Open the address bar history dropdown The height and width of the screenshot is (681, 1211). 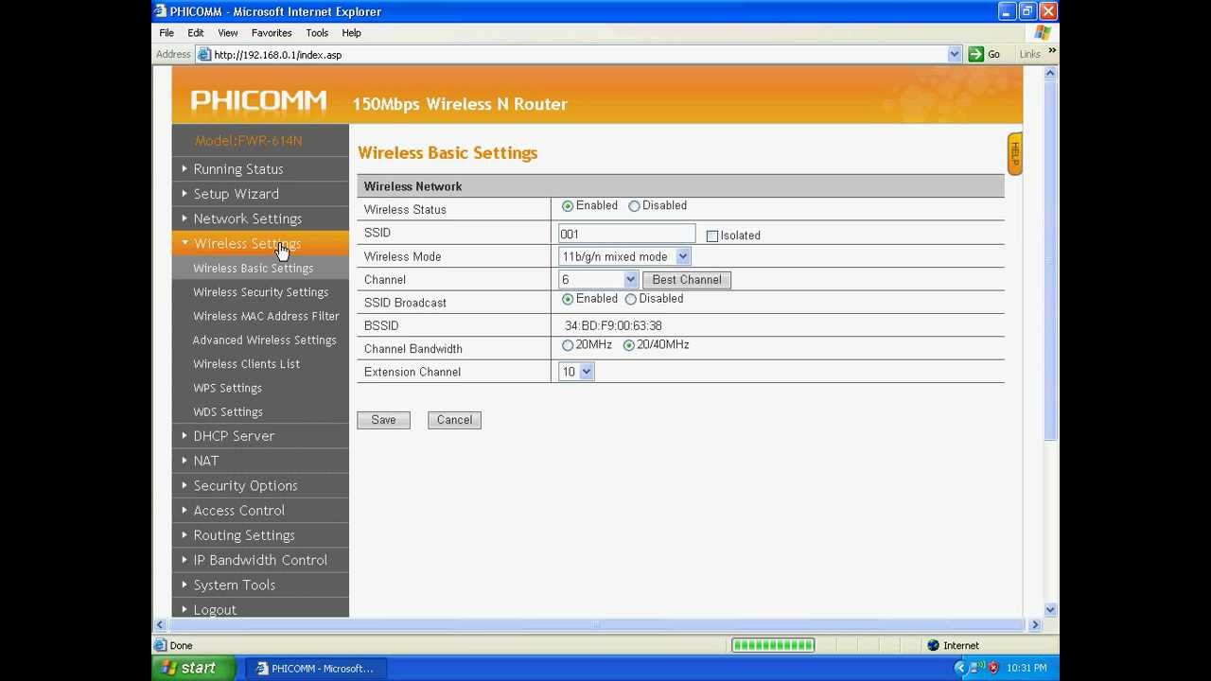[954, 54]
